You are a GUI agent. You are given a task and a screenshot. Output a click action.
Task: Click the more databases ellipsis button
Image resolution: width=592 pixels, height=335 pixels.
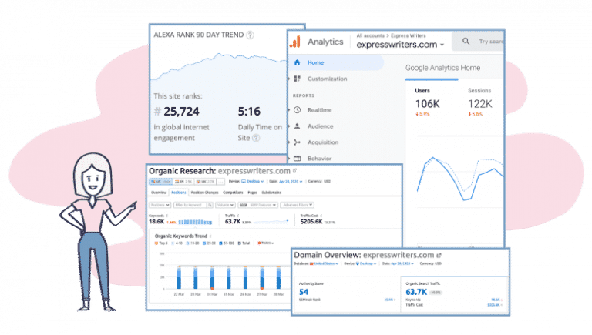pos(221,182)
